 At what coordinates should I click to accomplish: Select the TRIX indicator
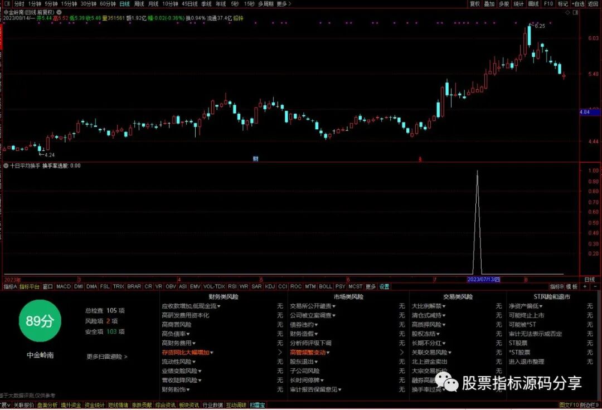coord(118,286)
